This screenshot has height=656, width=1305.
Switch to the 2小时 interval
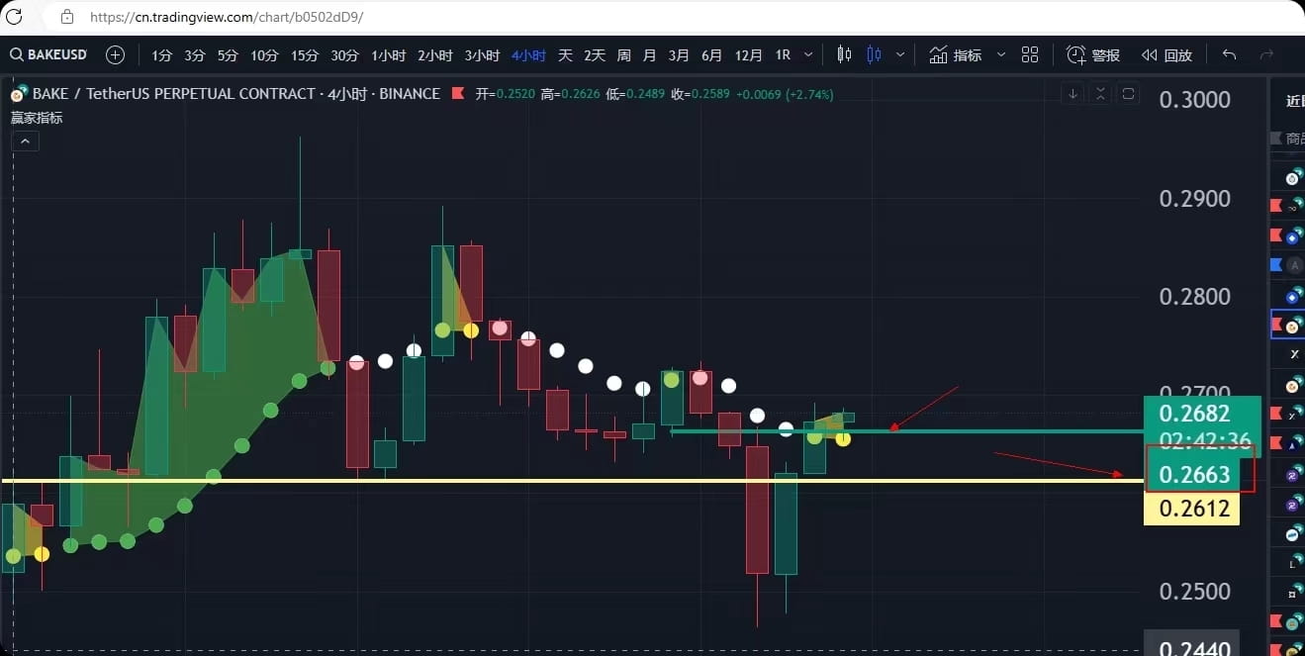pos(434,55)
